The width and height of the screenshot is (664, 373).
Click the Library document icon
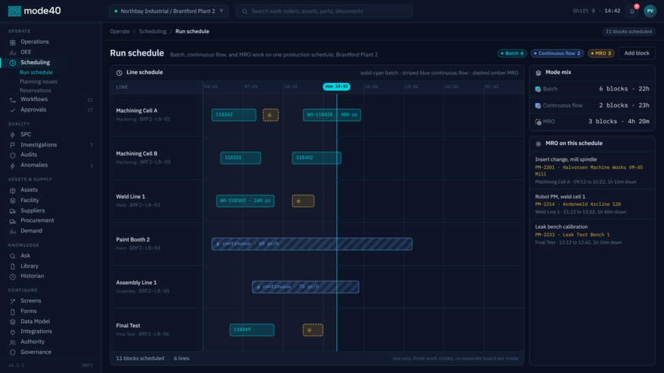pyautogui.click(x=13, y=266)
